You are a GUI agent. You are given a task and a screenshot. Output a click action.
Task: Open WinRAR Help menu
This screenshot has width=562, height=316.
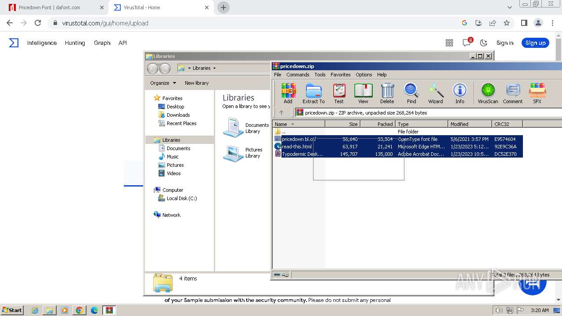[382, 75]
